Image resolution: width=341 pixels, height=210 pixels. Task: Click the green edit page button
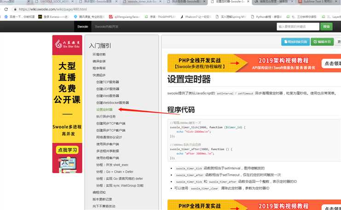coord(322,42)
